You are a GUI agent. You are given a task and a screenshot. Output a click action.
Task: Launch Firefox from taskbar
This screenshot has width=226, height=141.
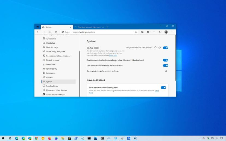coord(49,138)
